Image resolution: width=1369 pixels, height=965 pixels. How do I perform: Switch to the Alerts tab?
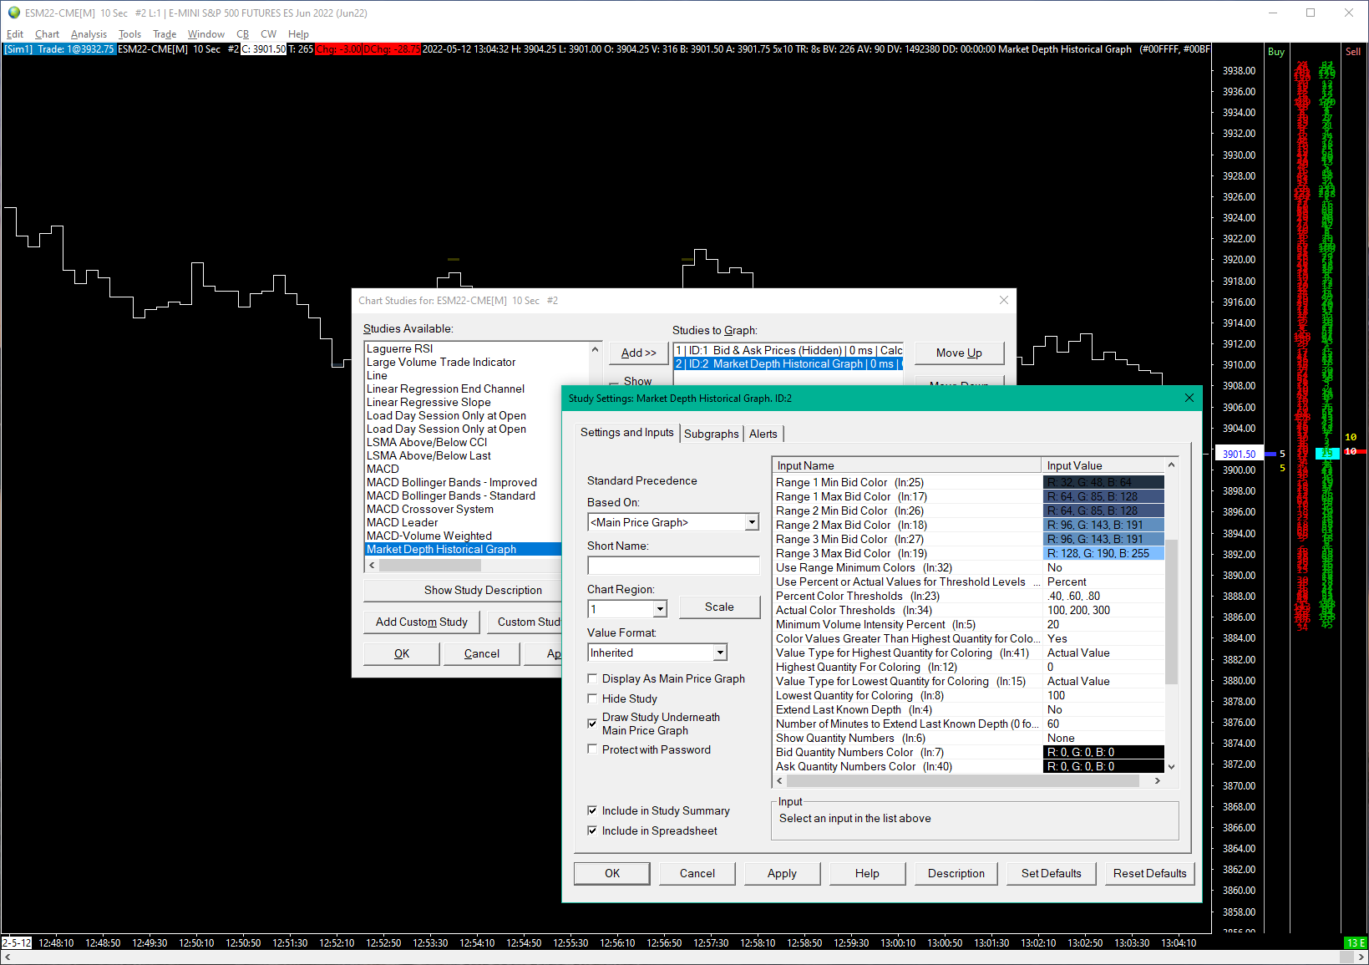pos(763,434)
